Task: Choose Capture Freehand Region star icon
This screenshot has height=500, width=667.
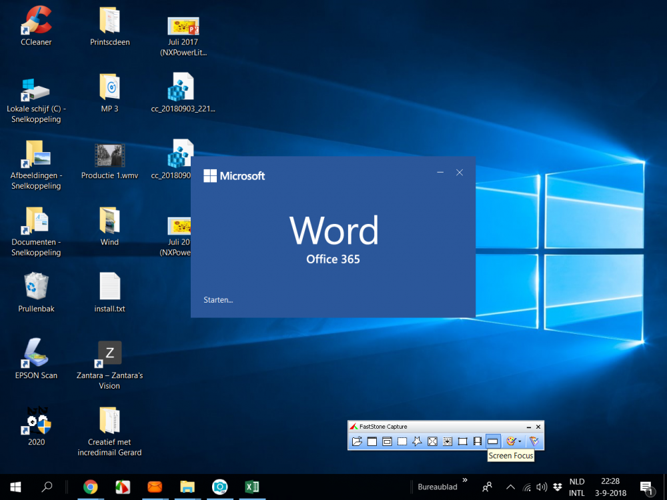Action: [x=417, y=441]
